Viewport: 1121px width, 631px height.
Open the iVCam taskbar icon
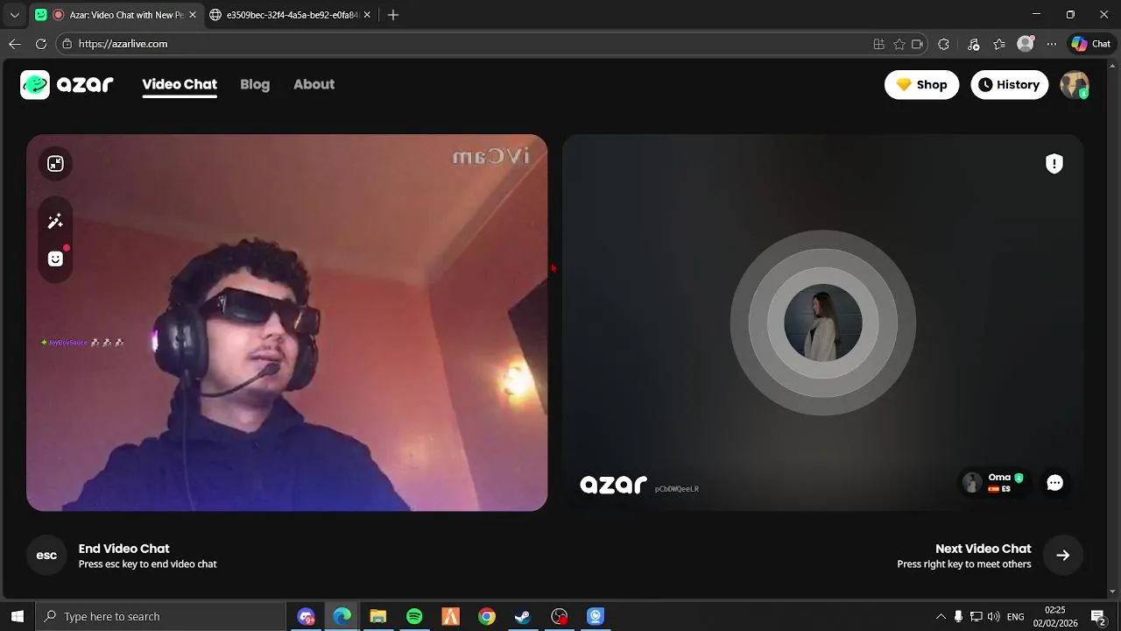[596, 616]
